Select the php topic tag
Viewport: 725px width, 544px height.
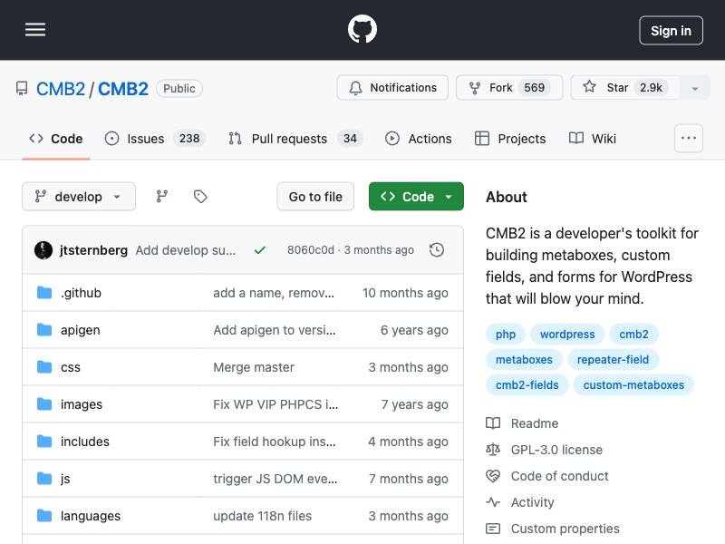click(506, 334)
